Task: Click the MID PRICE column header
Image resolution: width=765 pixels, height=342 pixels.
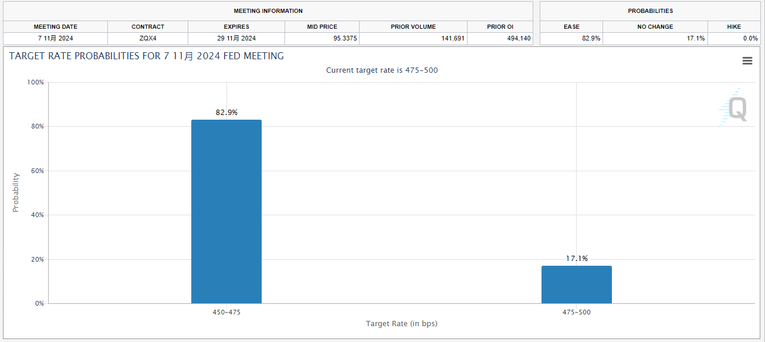Action: point(322,27)
